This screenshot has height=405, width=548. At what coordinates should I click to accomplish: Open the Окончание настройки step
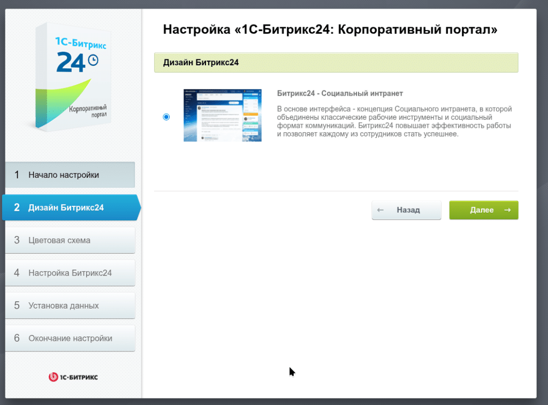pyautogui.click(x=70, y=338)
